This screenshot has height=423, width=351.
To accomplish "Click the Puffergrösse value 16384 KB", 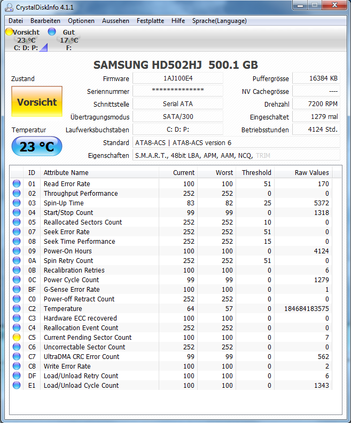I will point(316,78).
